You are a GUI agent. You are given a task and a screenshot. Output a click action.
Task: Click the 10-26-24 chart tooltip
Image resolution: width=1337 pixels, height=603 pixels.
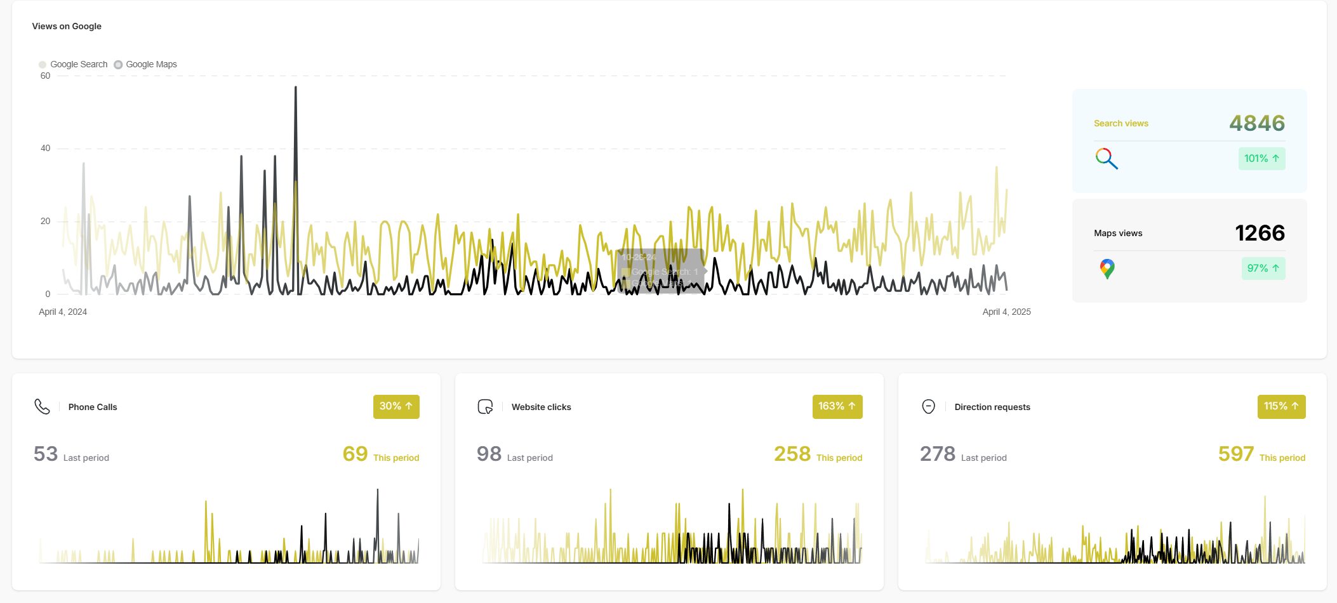pos(660,271)
